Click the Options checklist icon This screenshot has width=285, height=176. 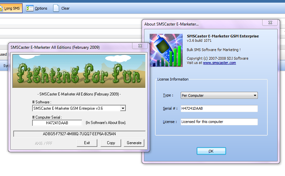click(x=29, y=8)
